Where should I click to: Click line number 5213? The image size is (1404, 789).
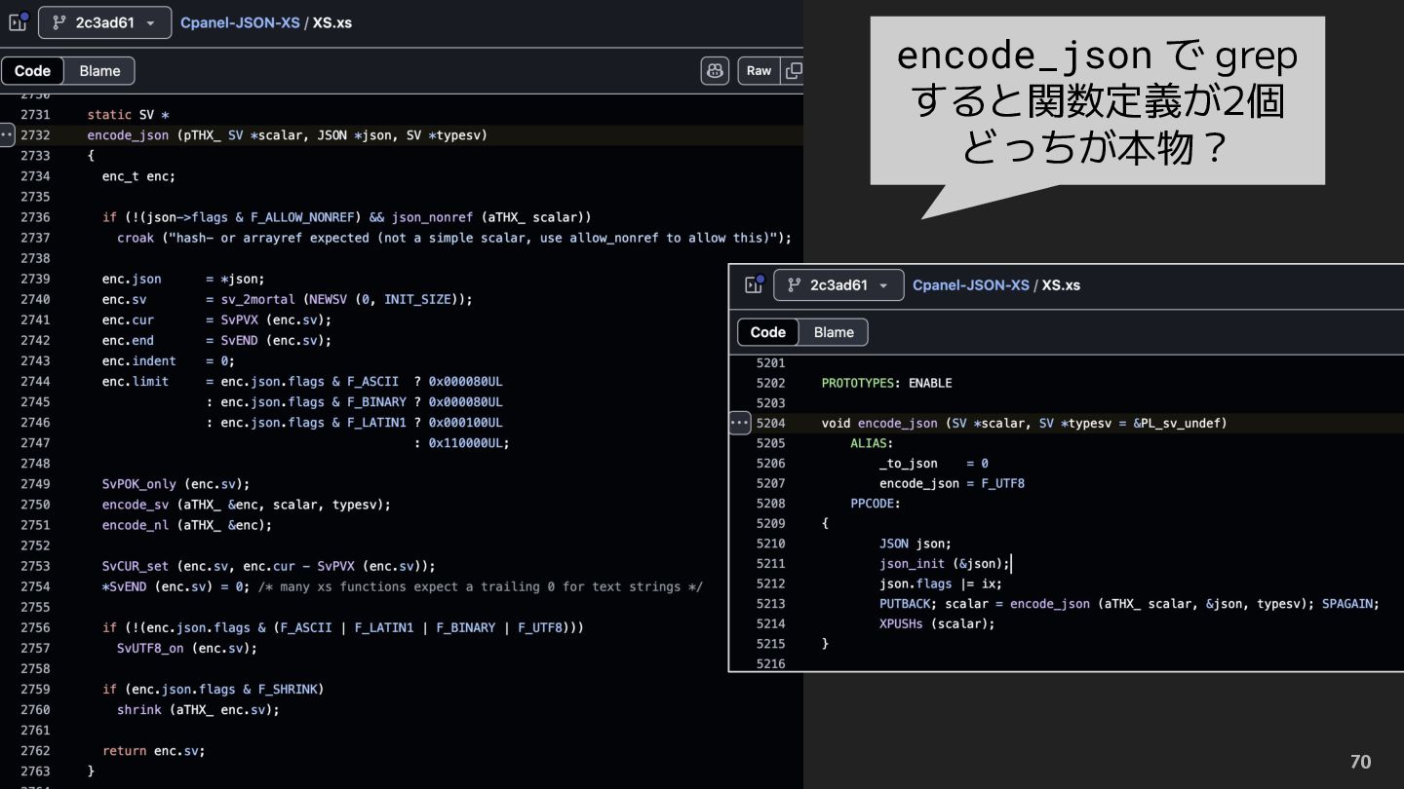click(770, 604)
